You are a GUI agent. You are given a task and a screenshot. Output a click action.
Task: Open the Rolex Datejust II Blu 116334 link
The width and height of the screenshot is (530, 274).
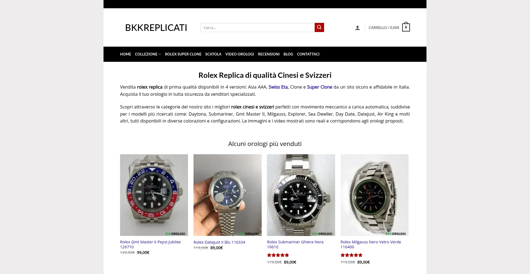coord(219,242)
